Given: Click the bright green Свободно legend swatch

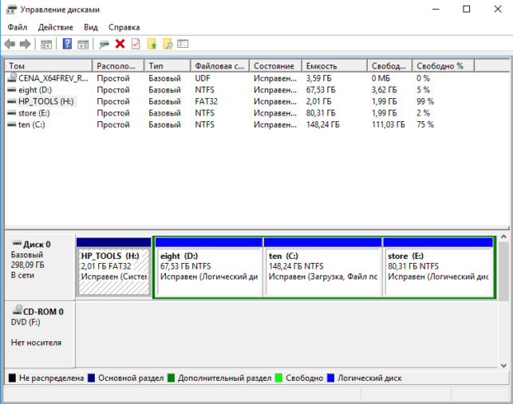Looking at the screenshot, I should pos(278,378).
